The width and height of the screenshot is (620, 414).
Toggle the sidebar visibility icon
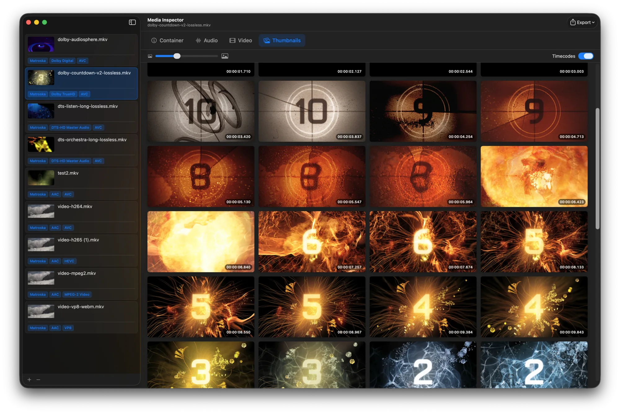pyautogui.click(x=132, y=22)
